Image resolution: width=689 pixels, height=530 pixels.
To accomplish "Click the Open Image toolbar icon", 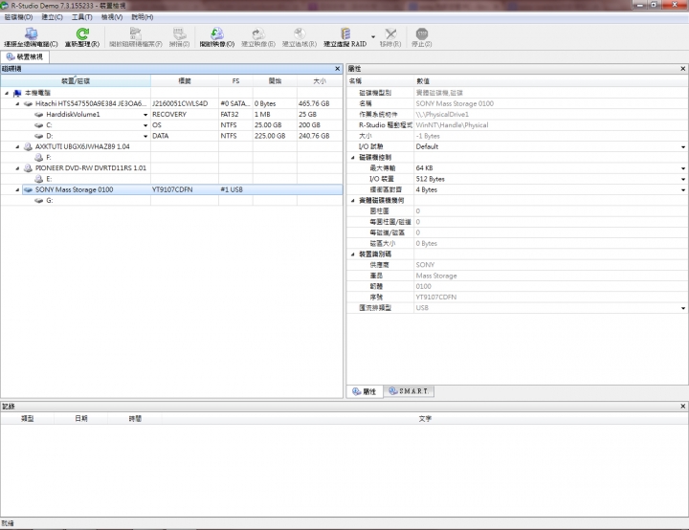I will (217, 33).
